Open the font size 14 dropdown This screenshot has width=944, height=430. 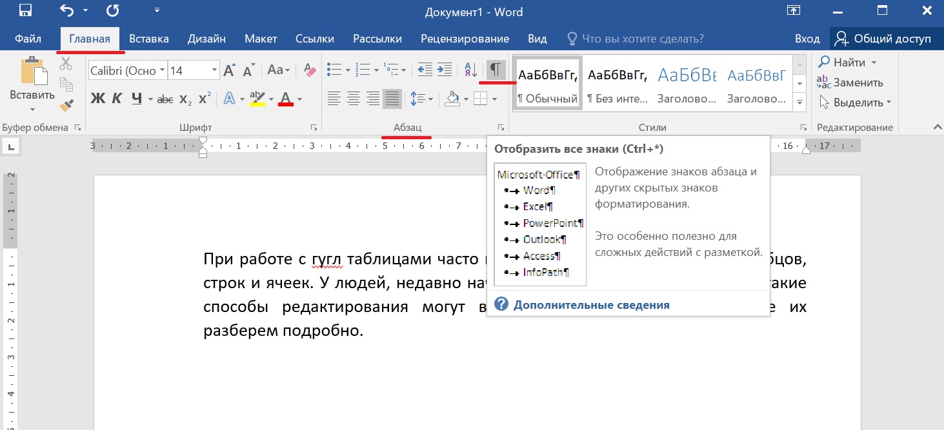214,70
